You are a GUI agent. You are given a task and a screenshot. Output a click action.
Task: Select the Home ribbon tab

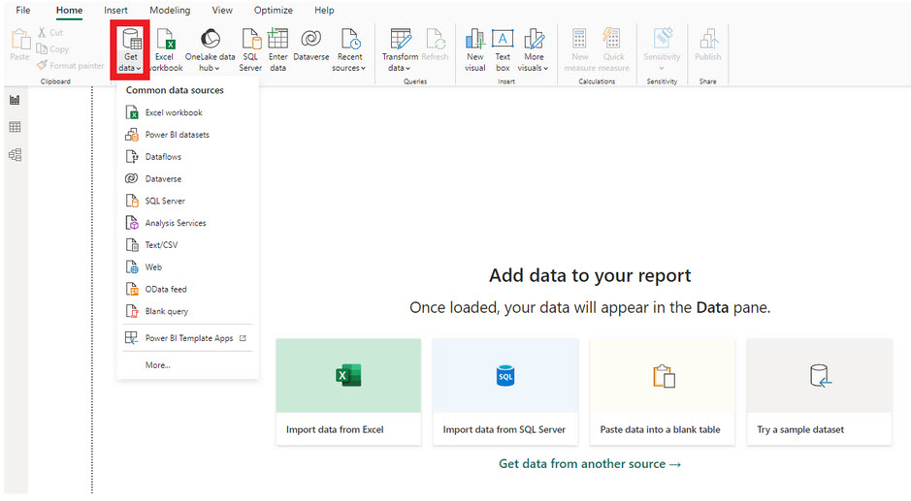click(69, 11)
